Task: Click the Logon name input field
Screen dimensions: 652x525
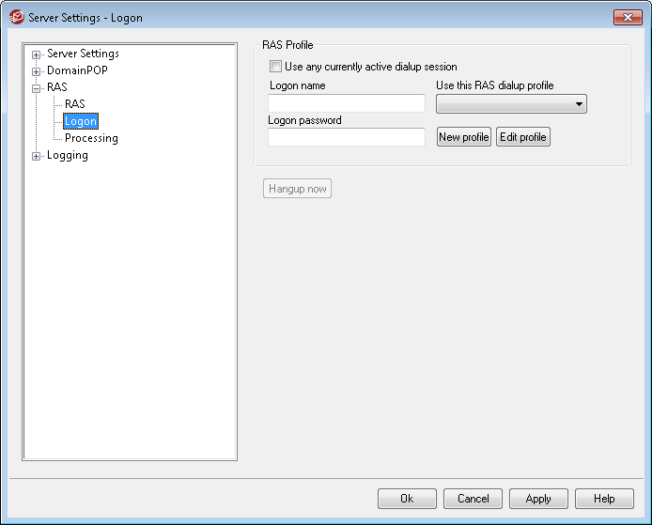Action: (347, 103)
